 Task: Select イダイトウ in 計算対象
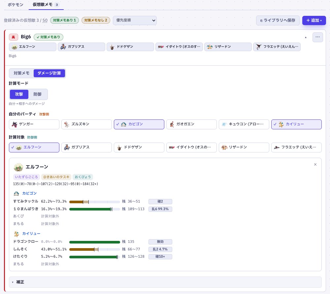click(191, 147)
